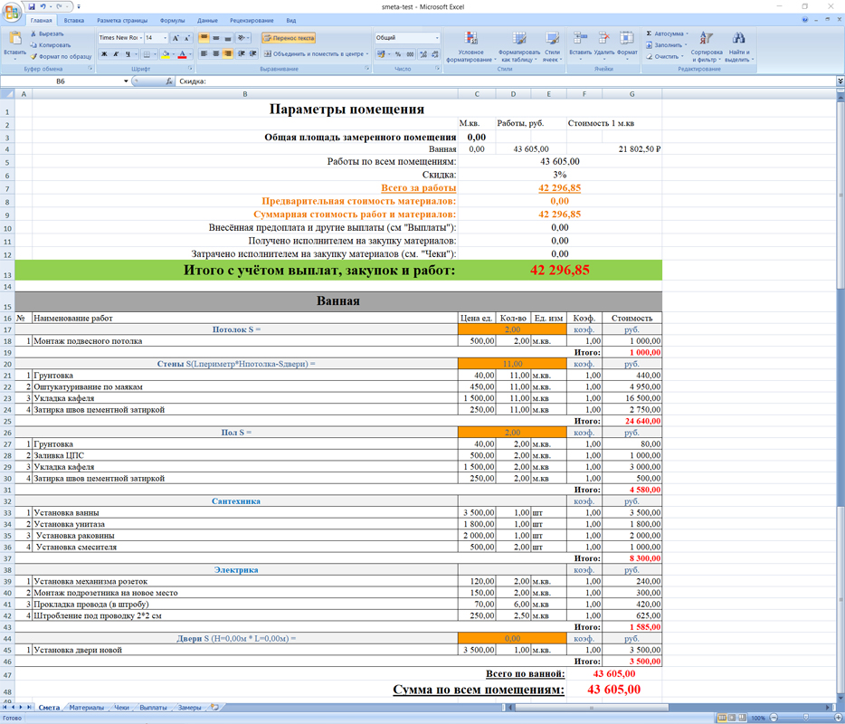Pick the yellow fill color button

165,54
